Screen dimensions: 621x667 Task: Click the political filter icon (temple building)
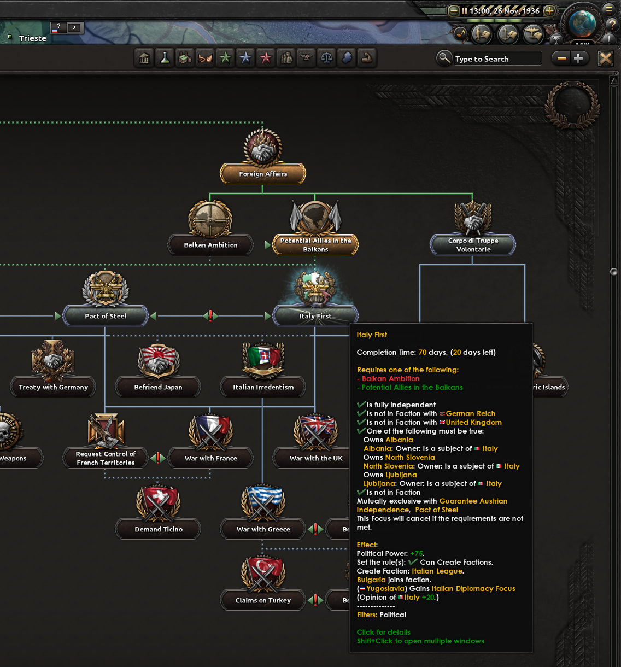144,58
